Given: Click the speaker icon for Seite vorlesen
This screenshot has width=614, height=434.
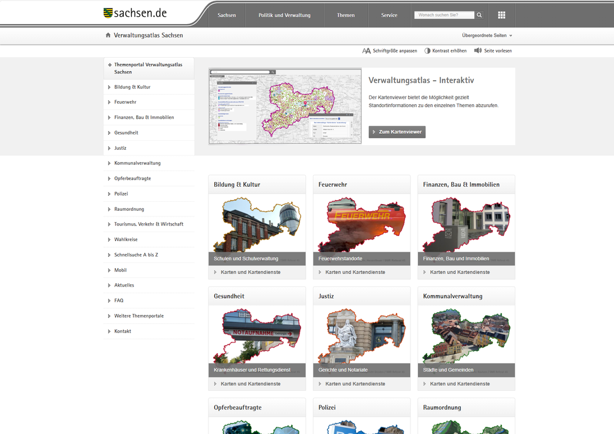Looking at the screenshot, I should pyautogui.click(x=478, y=50).
